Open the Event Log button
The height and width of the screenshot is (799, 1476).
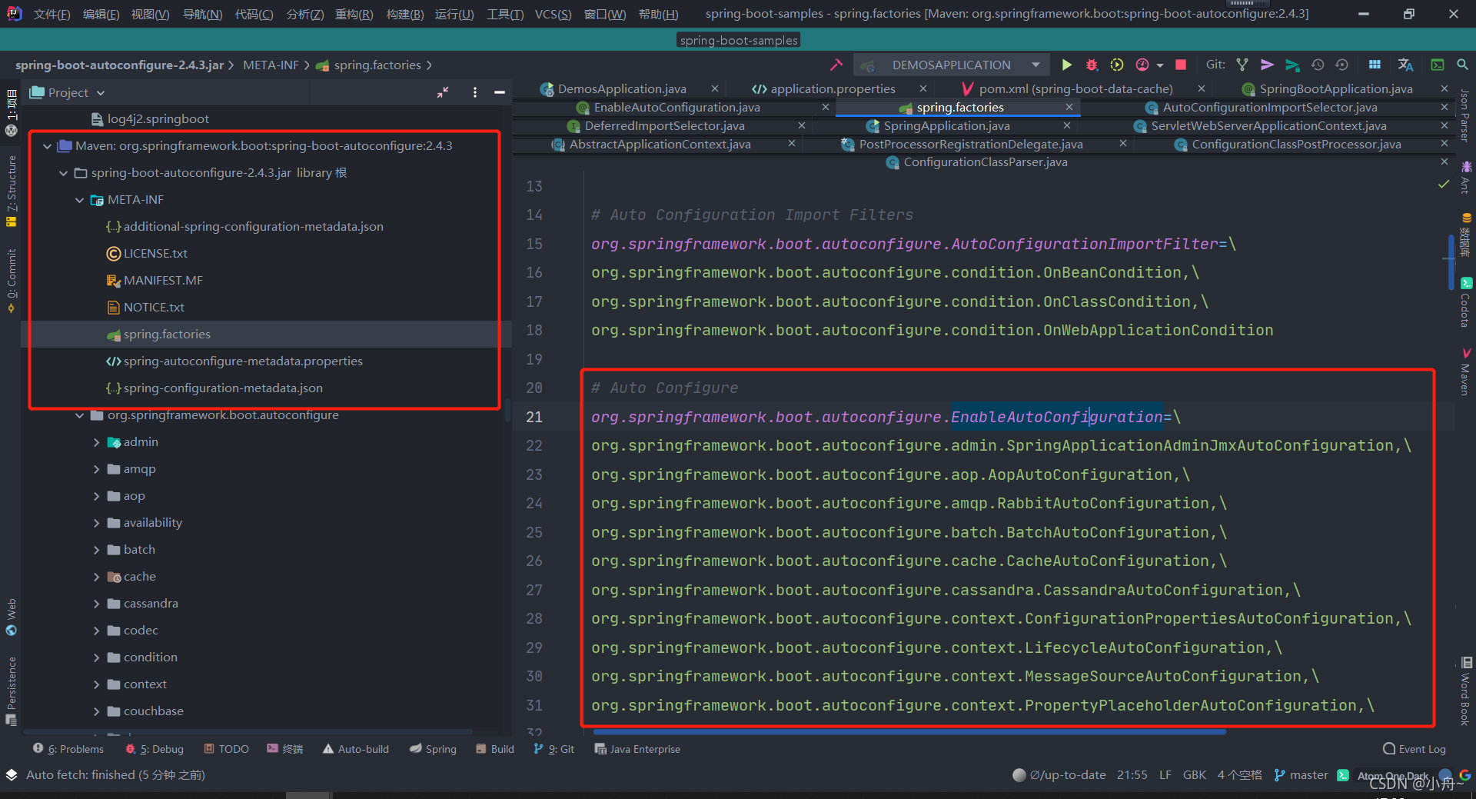pos(1414,749)
